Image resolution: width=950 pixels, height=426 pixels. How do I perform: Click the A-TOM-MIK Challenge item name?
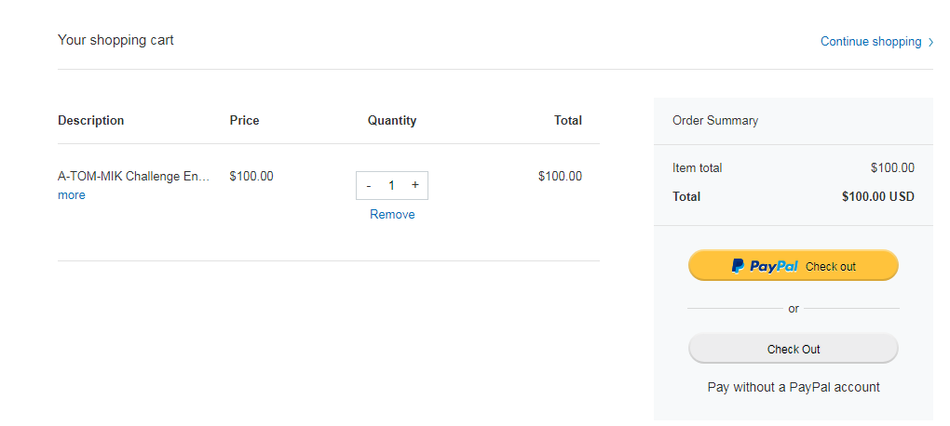pos(133,176)
